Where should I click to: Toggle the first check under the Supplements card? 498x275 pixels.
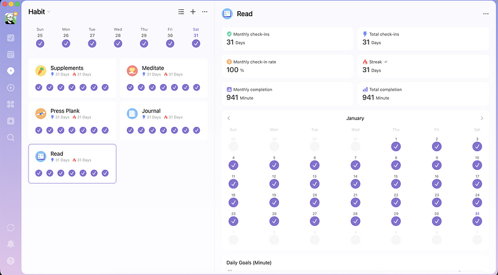pos(39,87)
